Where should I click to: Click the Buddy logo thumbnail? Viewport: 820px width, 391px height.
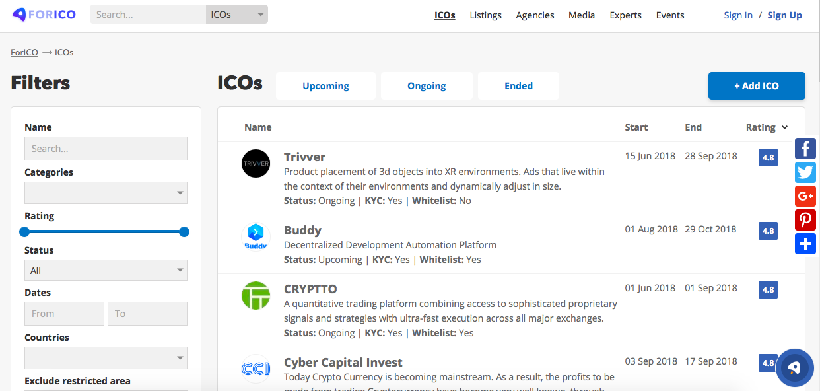tap(256, 236)
